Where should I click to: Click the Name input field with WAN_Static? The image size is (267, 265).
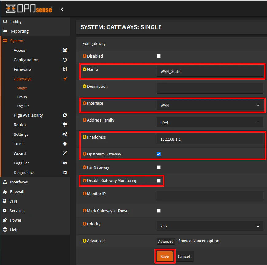tap(210, 71)
